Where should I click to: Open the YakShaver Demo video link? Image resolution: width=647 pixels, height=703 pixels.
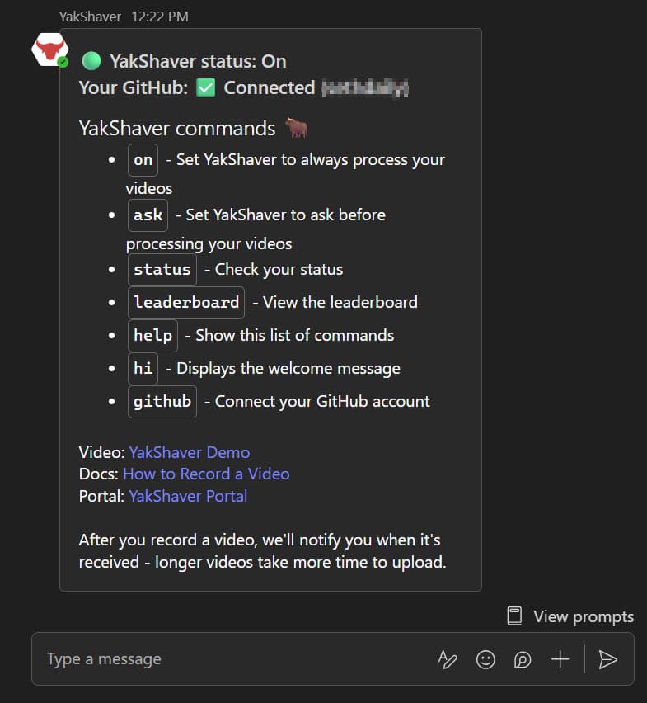(x=189, y=452)
